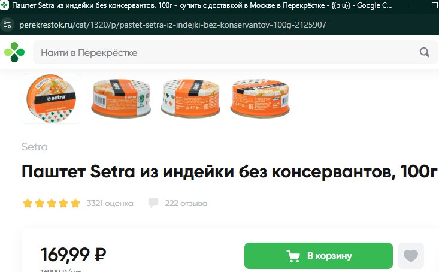The height and width of the screenshot is (272, 439).
Task: Click the perekrestok.ru address bar URL
Action: point(172,25)
